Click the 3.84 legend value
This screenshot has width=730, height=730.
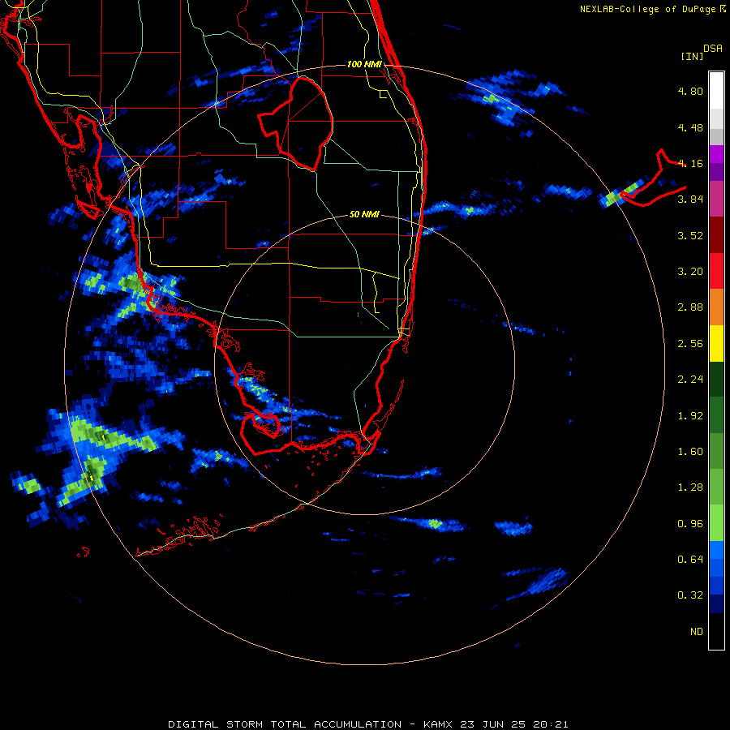point(690,200)
